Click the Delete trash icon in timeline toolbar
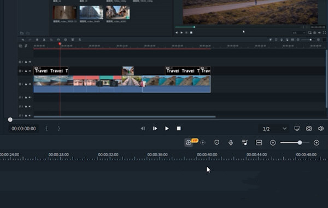328x208 pixels. point(37,40)
